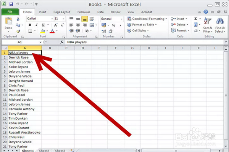229x152 pixels.
Task: Click the Copy icon
Action: pyautogui.click(x=18, y=25)
